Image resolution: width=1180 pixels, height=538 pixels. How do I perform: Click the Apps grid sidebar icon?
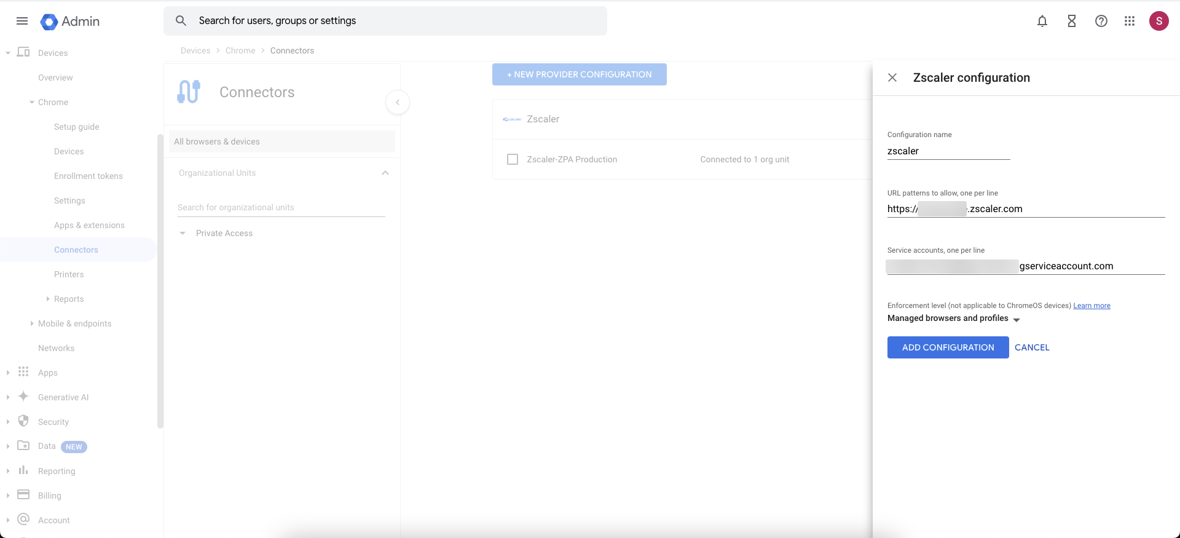tap(23, 372)
